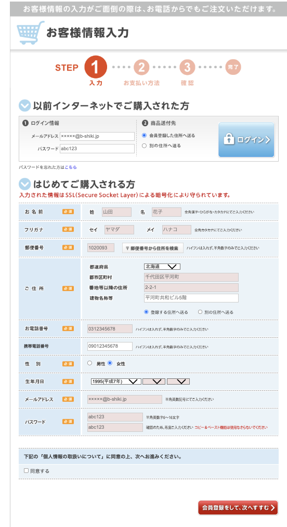Click the ログイン button with padlock icon

click(246, 139)
